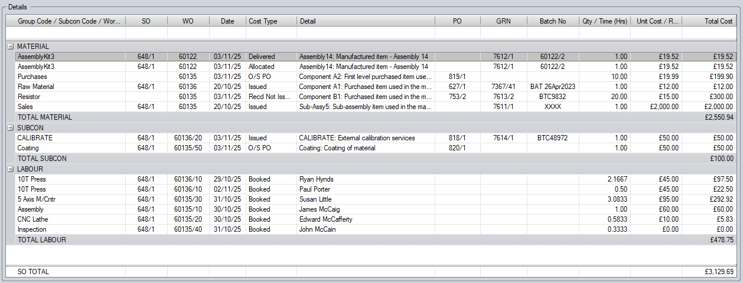Viewport: 743px width, 283px height.
Task: Click the Batch No column header
Action: [x=552, y=21]
